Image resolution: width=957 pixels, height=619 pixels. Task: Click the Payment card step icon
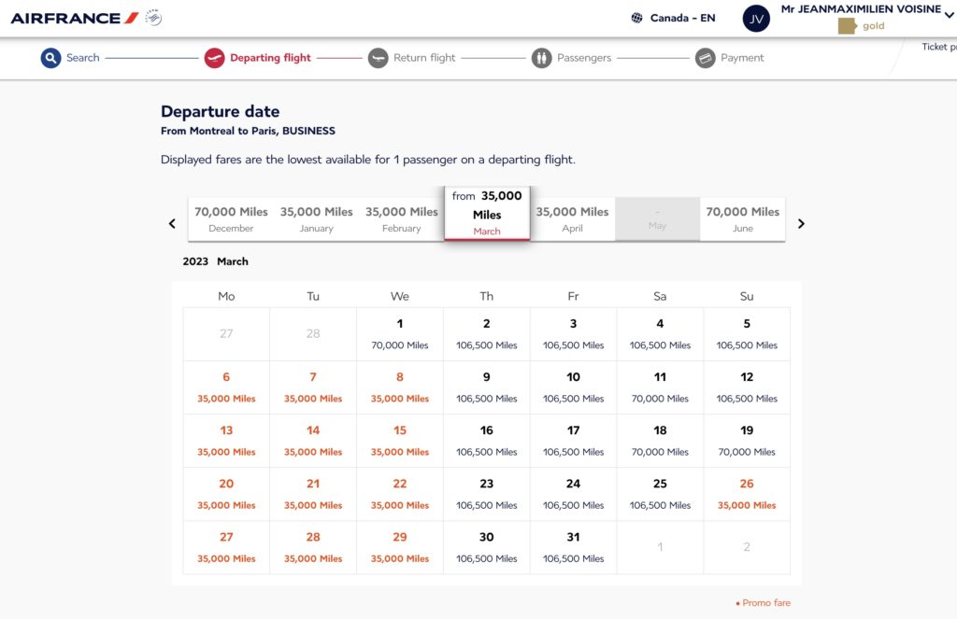coord(706,58)
